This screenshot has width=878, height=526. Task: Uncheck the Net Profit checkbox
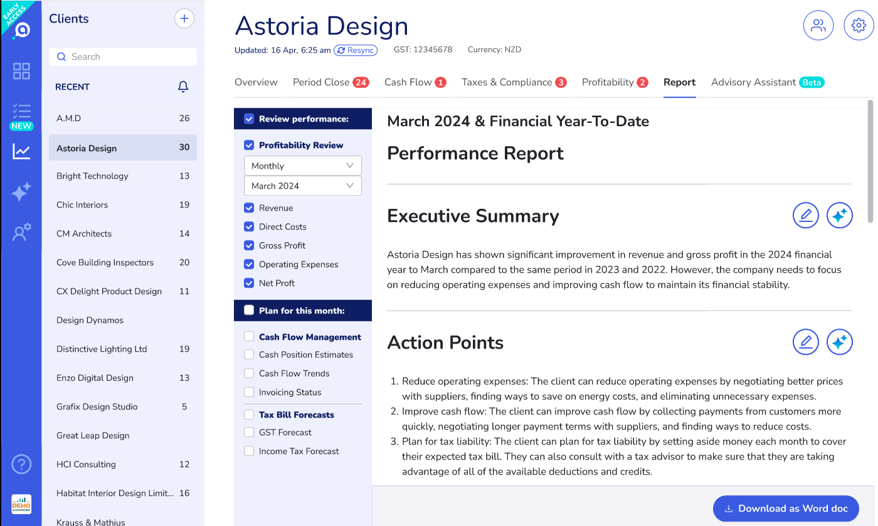[x=249, y=283]
